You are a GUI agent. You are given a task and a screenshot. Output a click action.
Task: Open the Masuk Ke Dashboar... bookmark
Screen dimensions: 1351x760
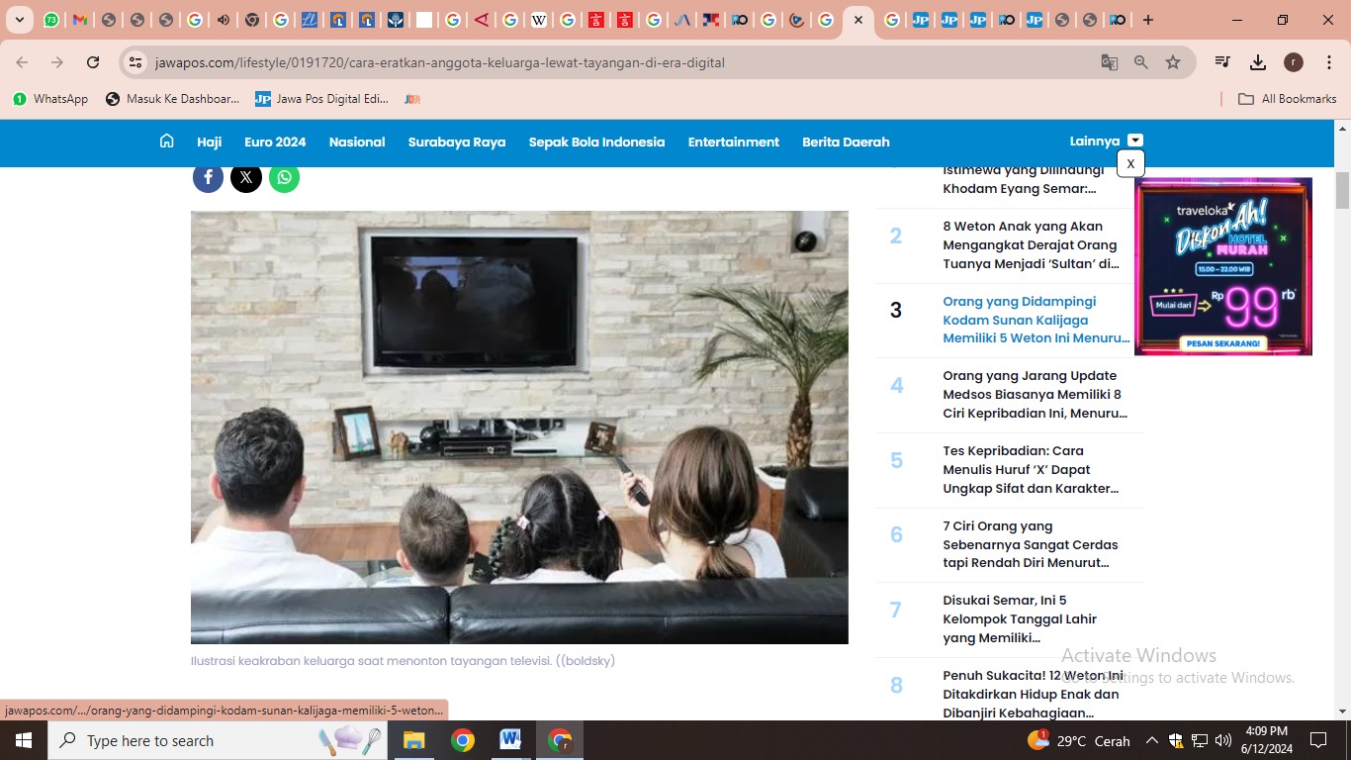(x=172, y=99)
